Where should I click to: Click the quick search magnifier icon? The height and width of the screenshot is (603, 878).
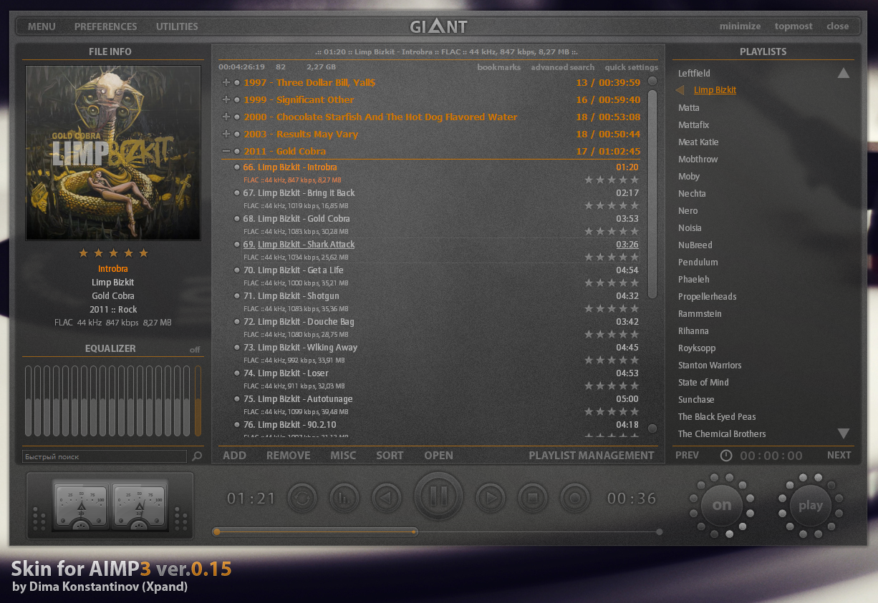[197, 456]
